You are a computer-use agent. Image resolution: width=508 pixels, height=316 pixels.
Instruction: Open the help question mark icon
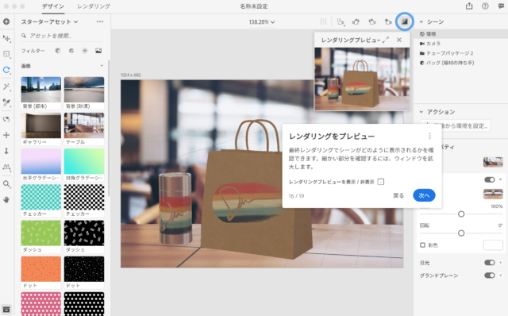(485, 6)
